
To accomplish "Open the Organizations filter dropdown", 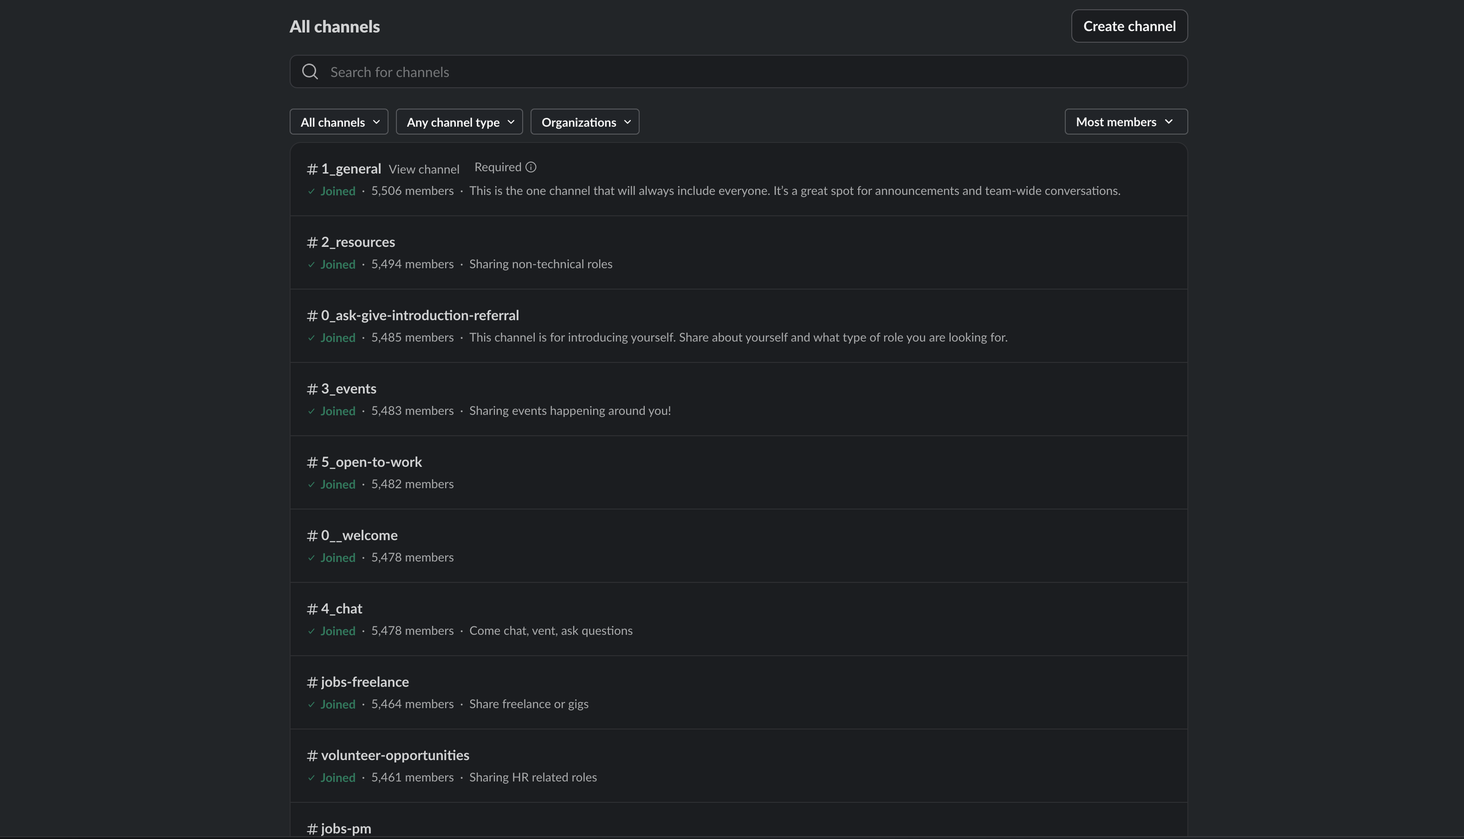I will point(585,122).
